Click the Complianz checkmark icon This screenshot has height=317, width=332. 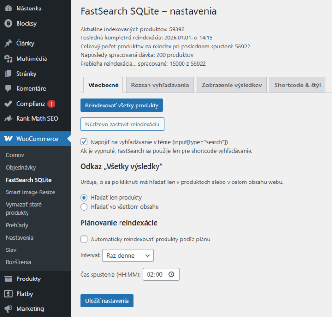click(x=8, y=104)
